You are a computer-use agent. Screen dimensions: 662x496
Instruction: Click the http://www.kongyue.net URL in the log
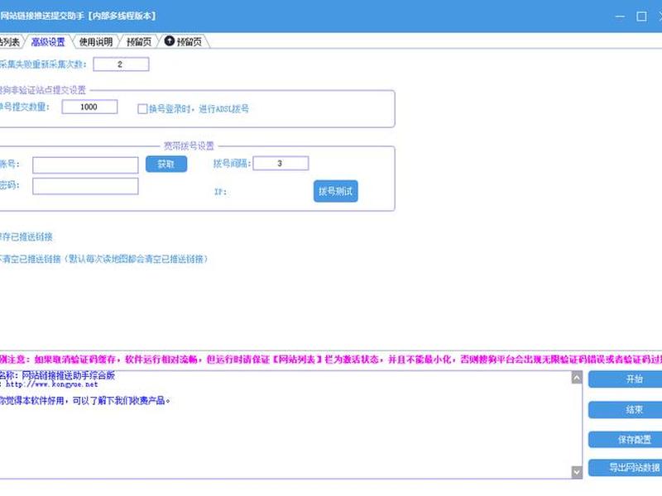(x=51, y=384)
